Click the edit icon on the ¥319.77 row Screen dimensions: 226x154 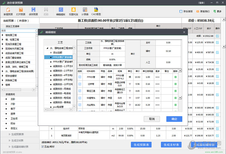[217, 136]
